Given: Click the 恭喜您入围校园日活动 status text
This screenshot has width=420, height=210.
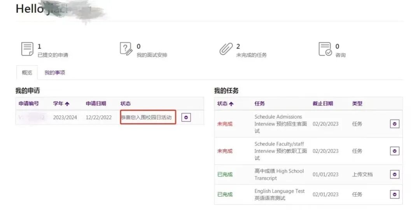Looking at the screenshot, I should (x=147, y=117).
